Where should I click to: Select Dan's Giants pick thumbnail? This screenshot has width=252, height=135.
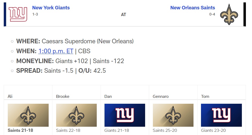125,115
